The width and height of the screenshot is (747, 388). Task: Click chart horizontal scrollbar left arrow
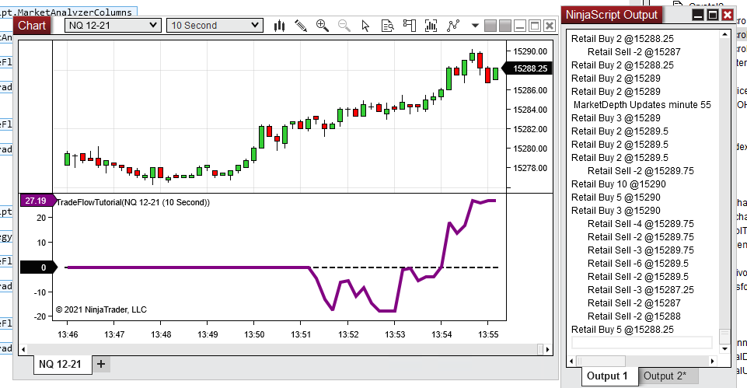[23, 349]
